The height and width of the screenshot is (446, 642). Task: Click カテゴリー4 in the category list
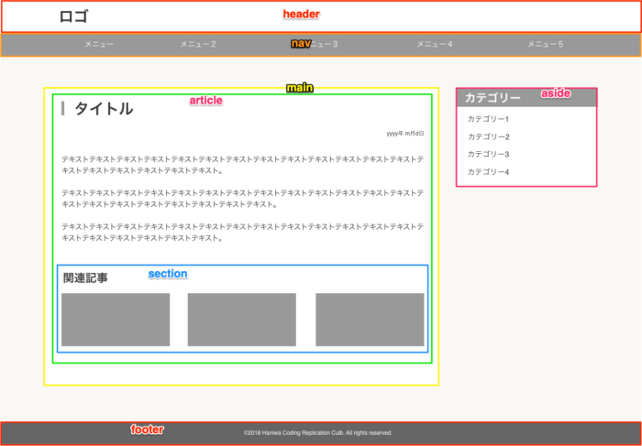488,172
